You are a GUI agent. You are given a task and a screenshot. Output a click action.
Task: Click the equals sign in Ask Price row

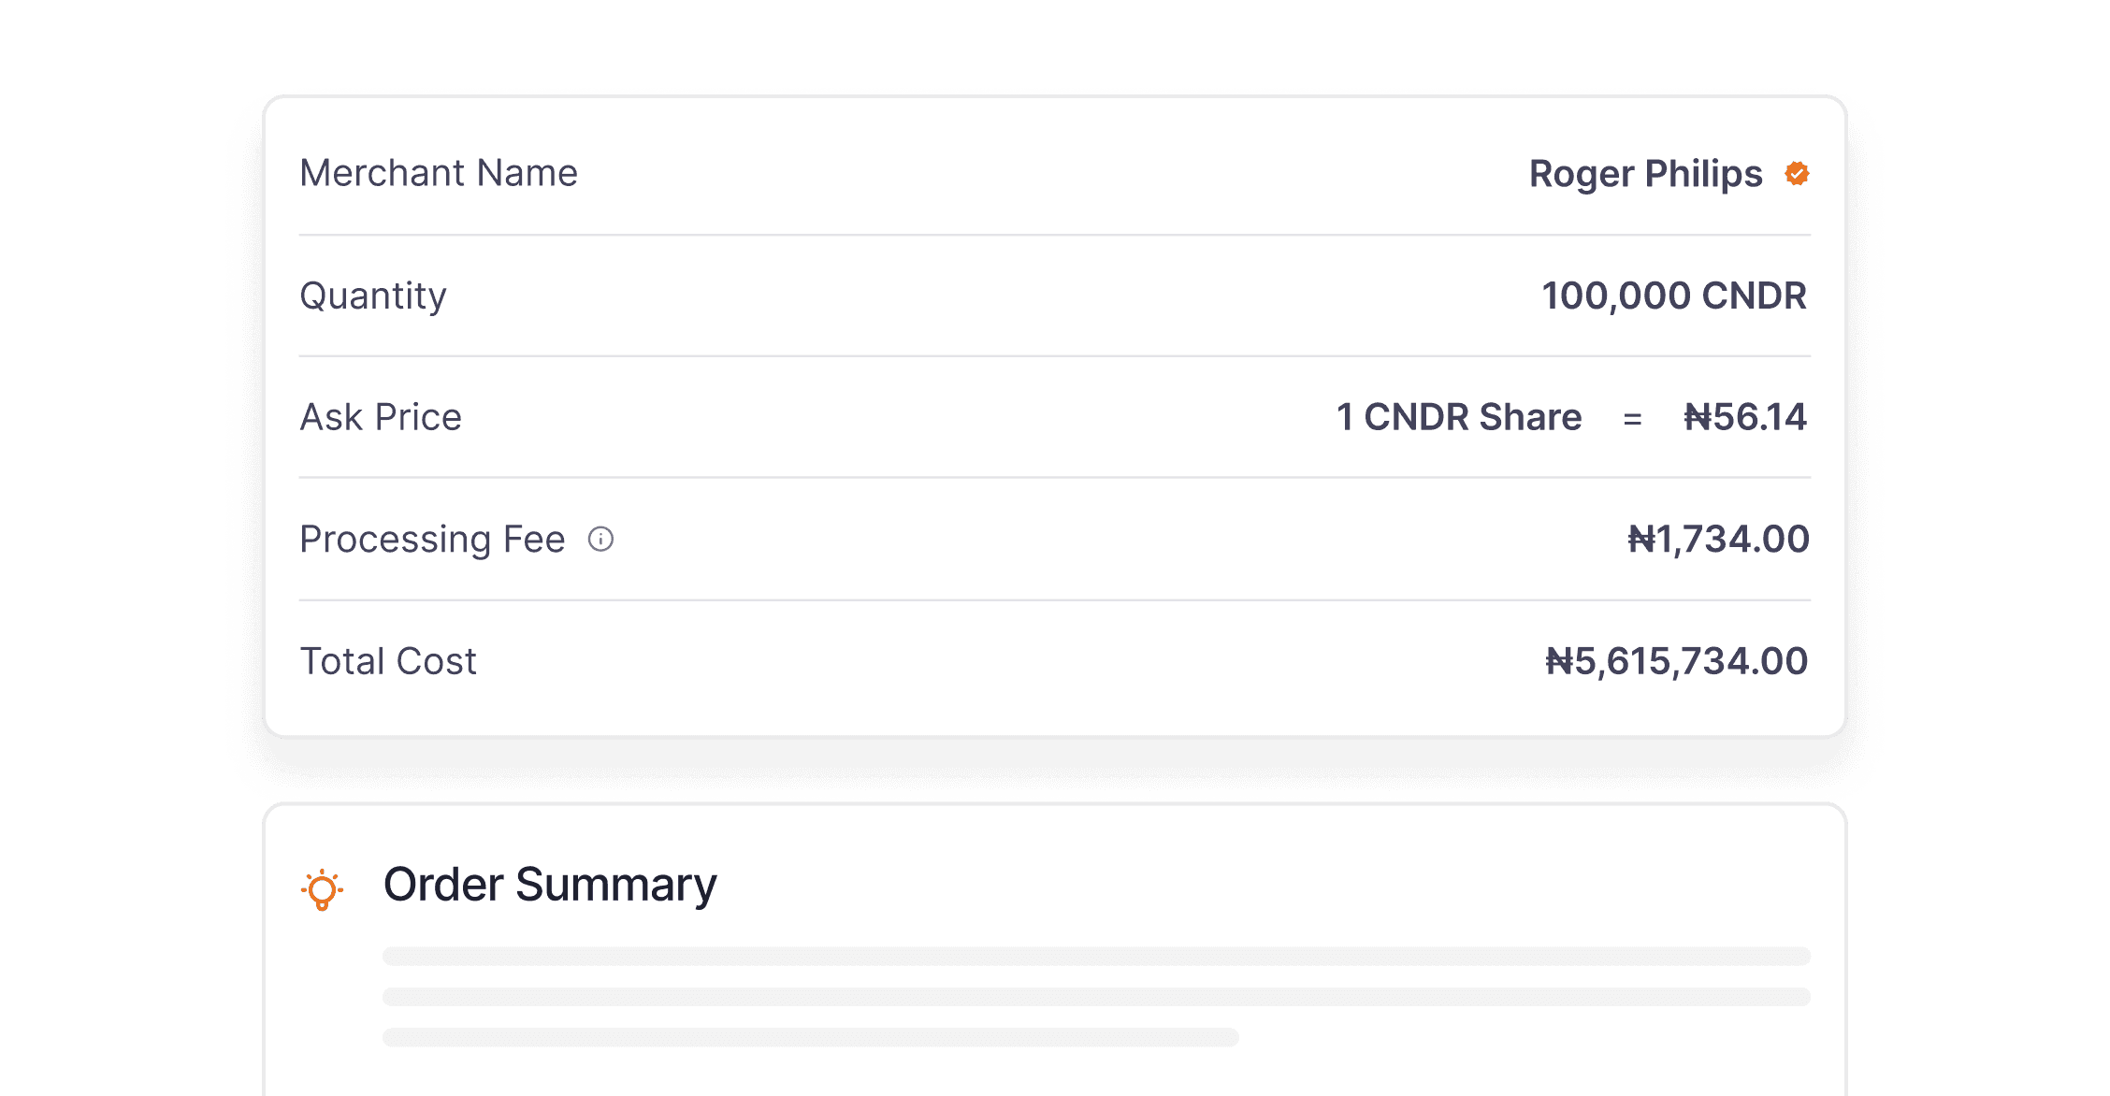pyautogui.click(x=1633, y=419)
